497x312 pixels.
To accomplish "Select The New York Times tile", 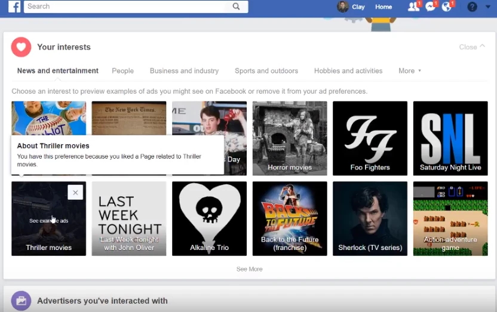I will 129,118.
